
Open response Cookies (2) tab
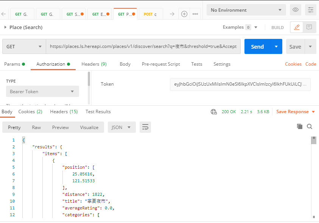[x=30, y=112]
